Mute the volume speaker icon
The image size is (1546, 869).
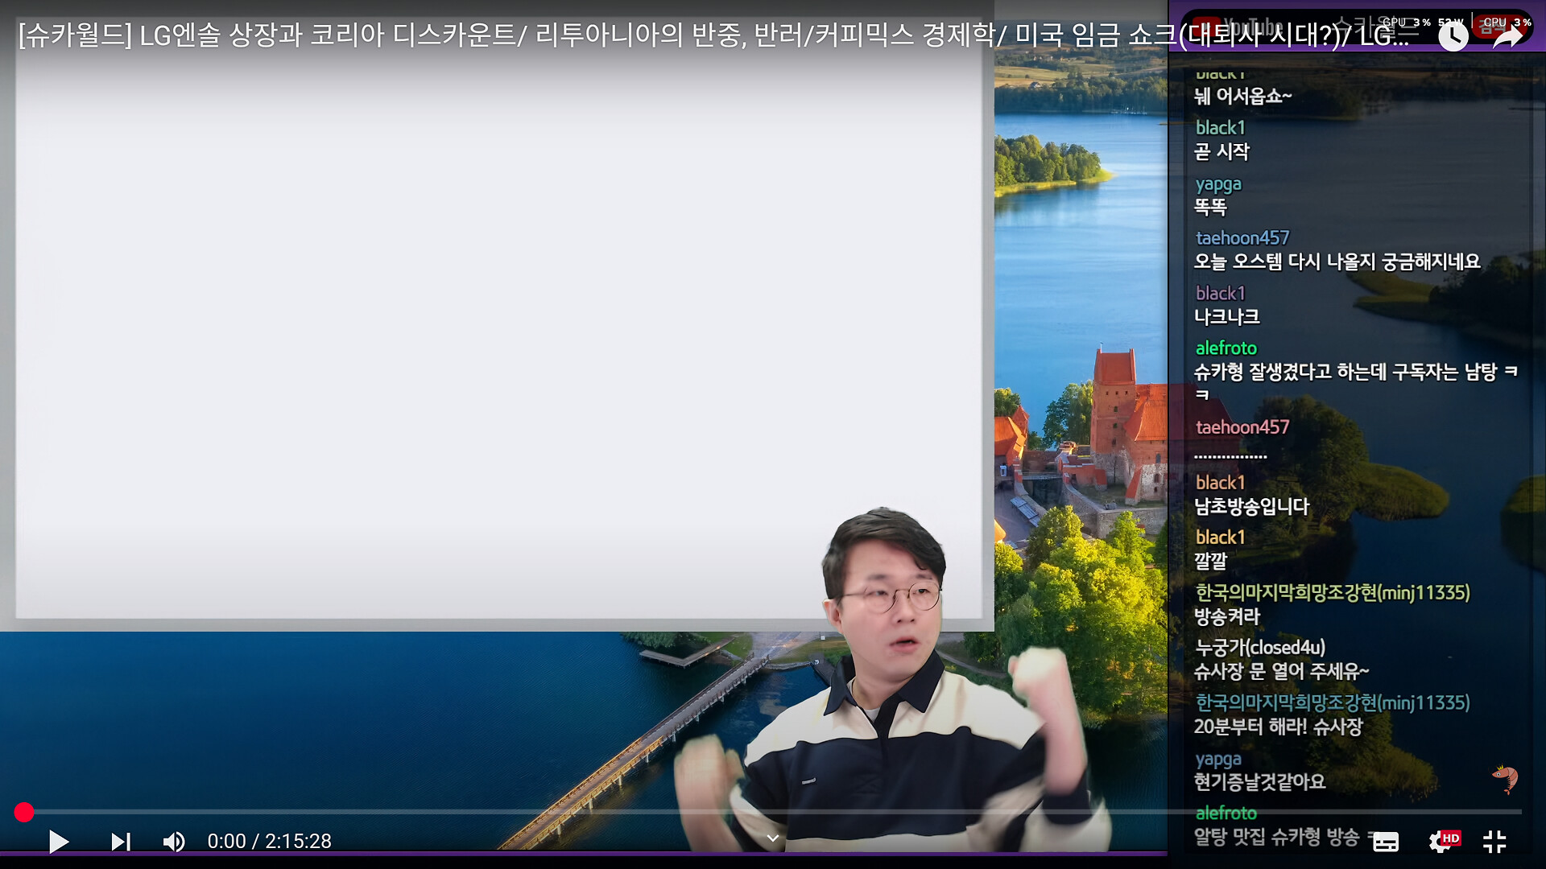pos(174,842)
